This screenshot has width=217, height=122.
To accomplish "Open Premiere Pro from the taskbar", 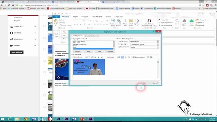I will pos(91,119).
